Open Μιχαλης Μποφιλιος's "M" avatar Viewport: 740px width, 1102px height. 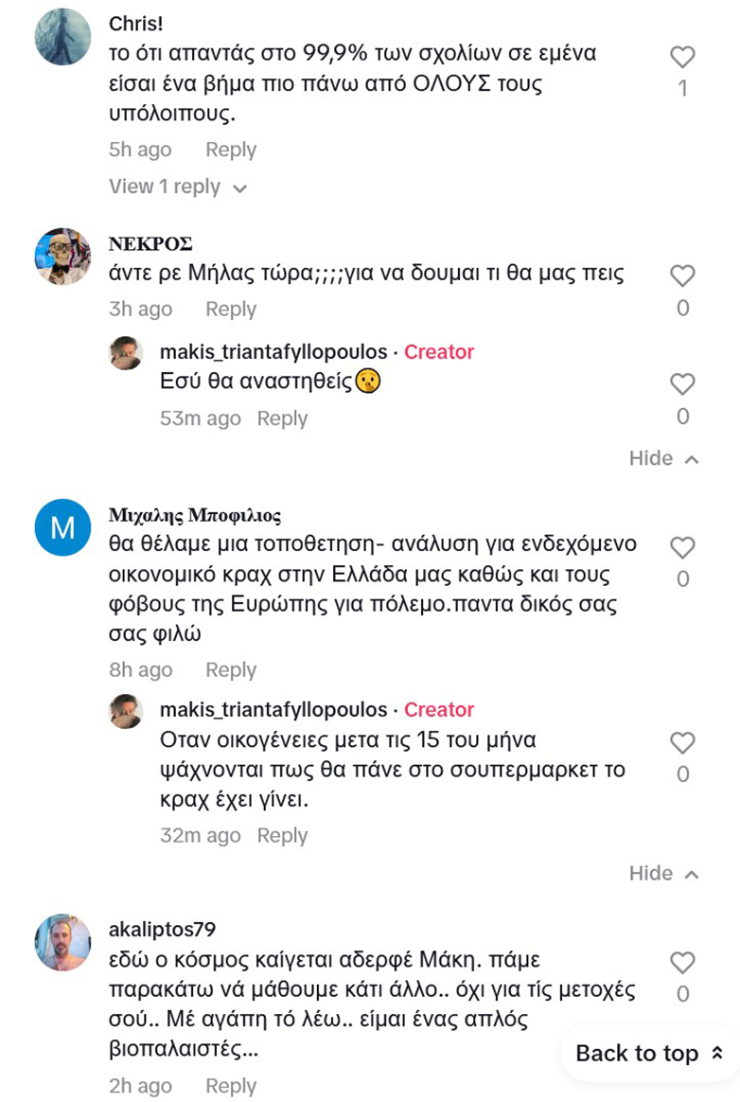click(x=62, y=528)
